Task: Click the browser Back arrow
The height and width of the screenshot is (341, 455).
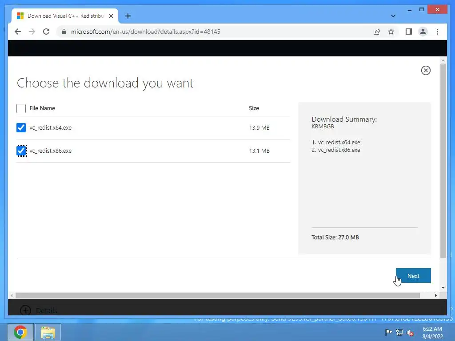Action: (x=18, y=32)
